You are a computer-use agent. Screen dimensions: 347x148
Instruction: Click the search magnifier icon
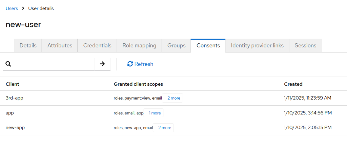coord(8,64)
